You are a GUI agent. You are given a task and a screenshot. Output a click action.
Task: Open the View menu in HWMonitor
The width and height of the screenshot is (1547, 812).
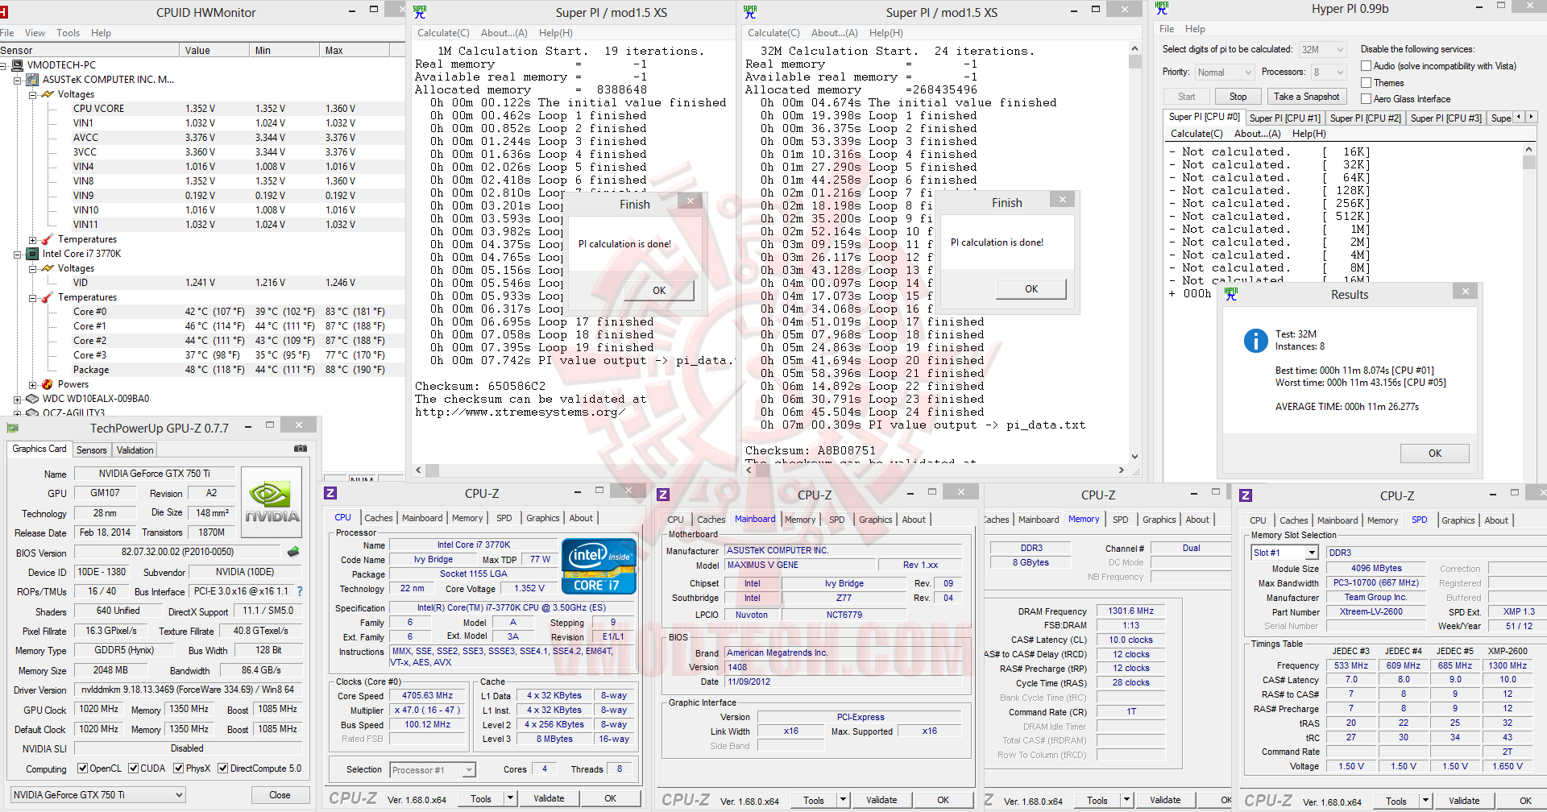pyautogui.click(x=35, y=33)
